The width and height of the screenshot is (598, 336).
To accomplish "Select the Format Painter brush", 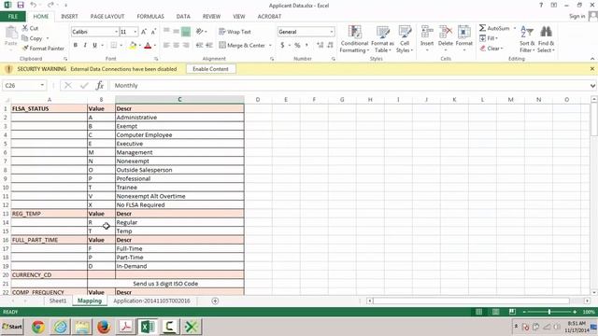I will [x=25, y=48].
